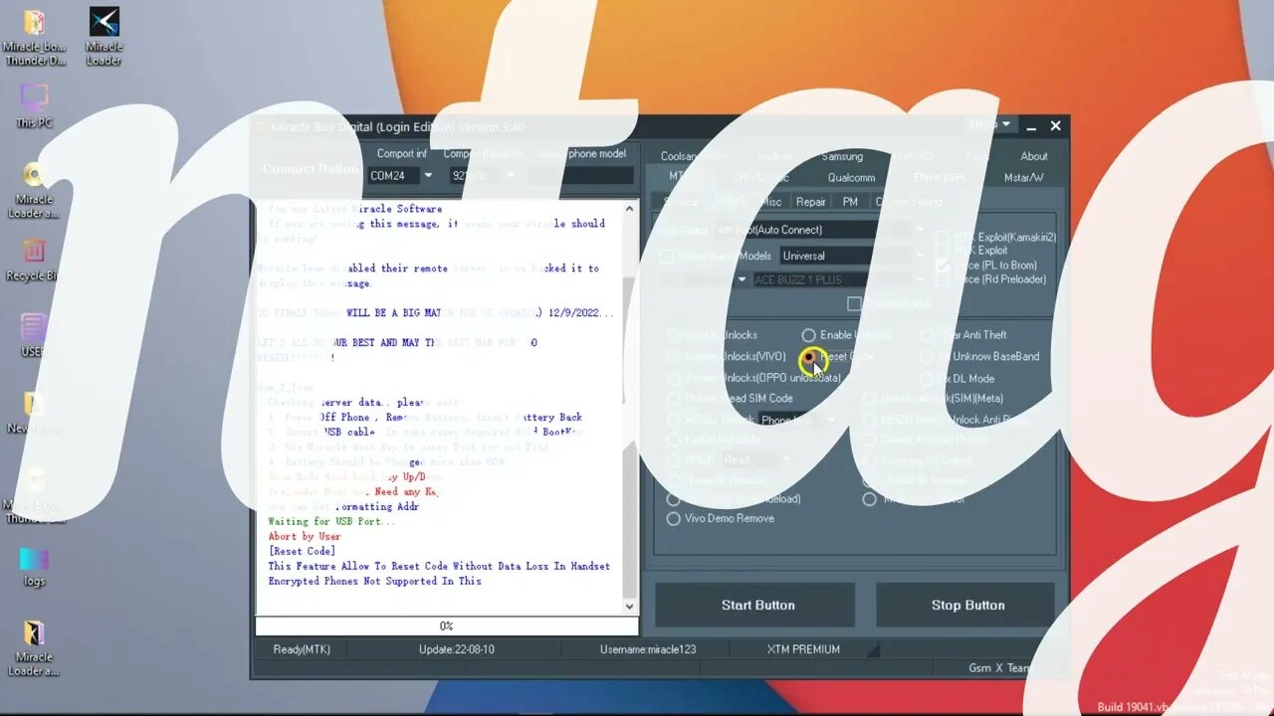Click the Stop Button
This screenshot has height=716, width=1274.
click(967, 605)
